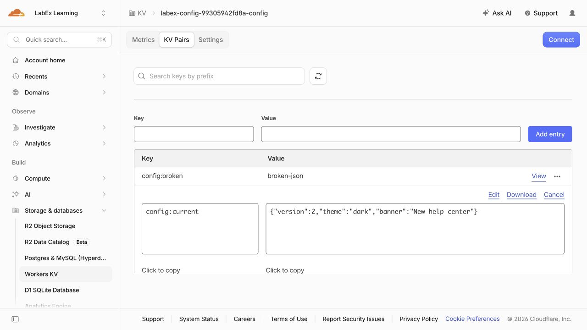Click the Recents clock icon
The height and width of the screenshot is (330, 587).
tap(16, 77)
